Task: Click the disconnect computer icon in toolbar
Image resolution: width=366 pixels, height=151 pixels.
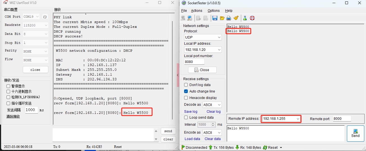Action: pos(190,18)
